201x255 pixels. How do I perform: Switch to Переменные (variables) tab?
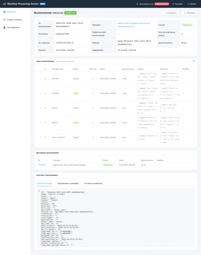click(x=68, y=183)
